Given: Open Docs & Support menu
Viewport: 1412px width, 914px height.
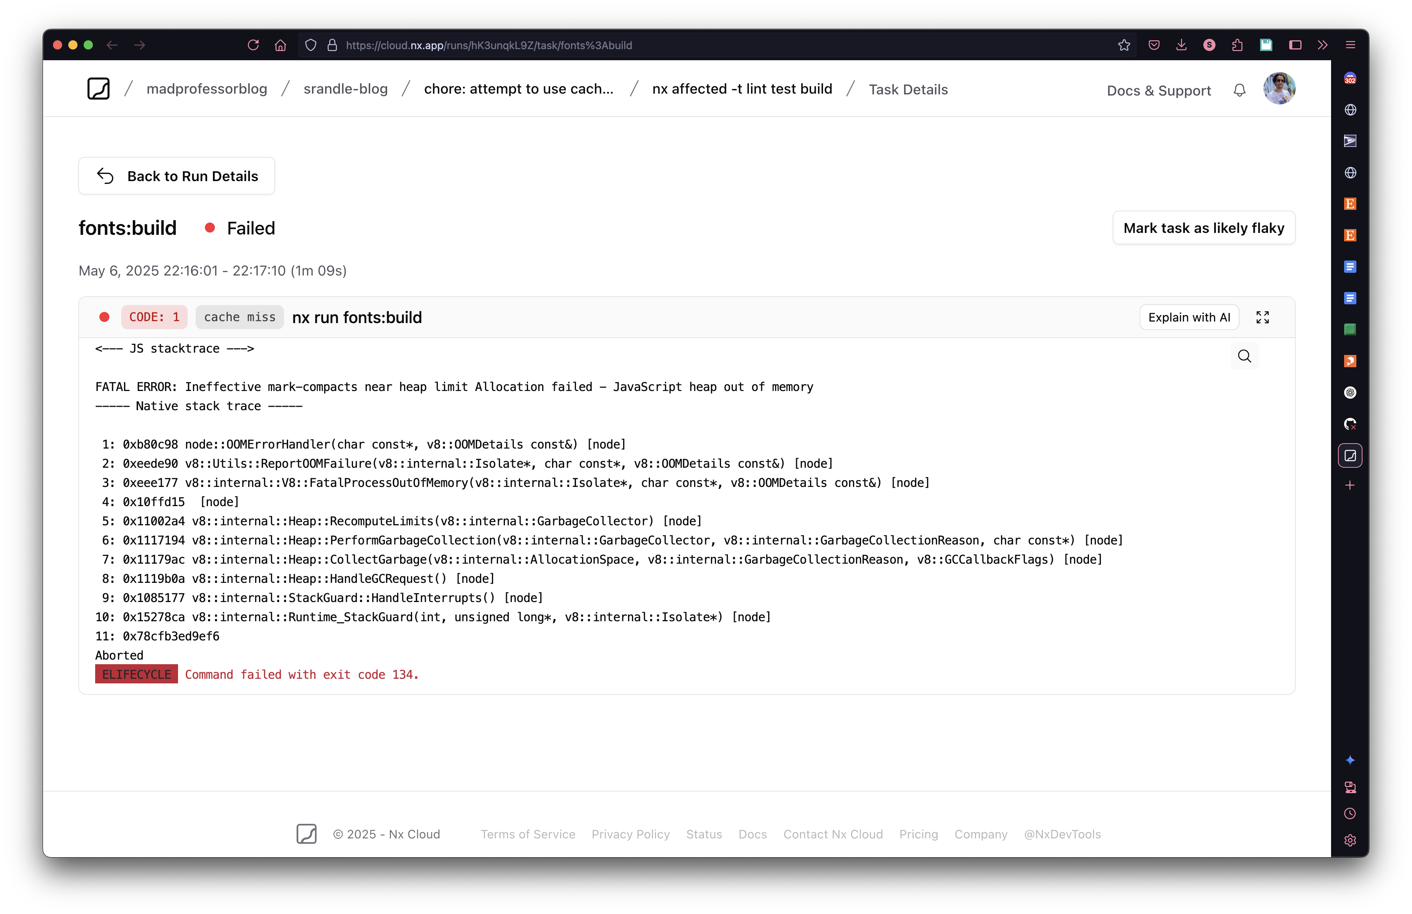Looking at the screenshot, I should 1159,90.
